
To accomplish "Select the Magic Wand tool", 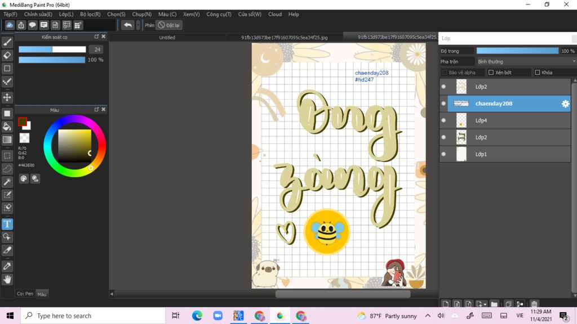I will tap(7, 182).
